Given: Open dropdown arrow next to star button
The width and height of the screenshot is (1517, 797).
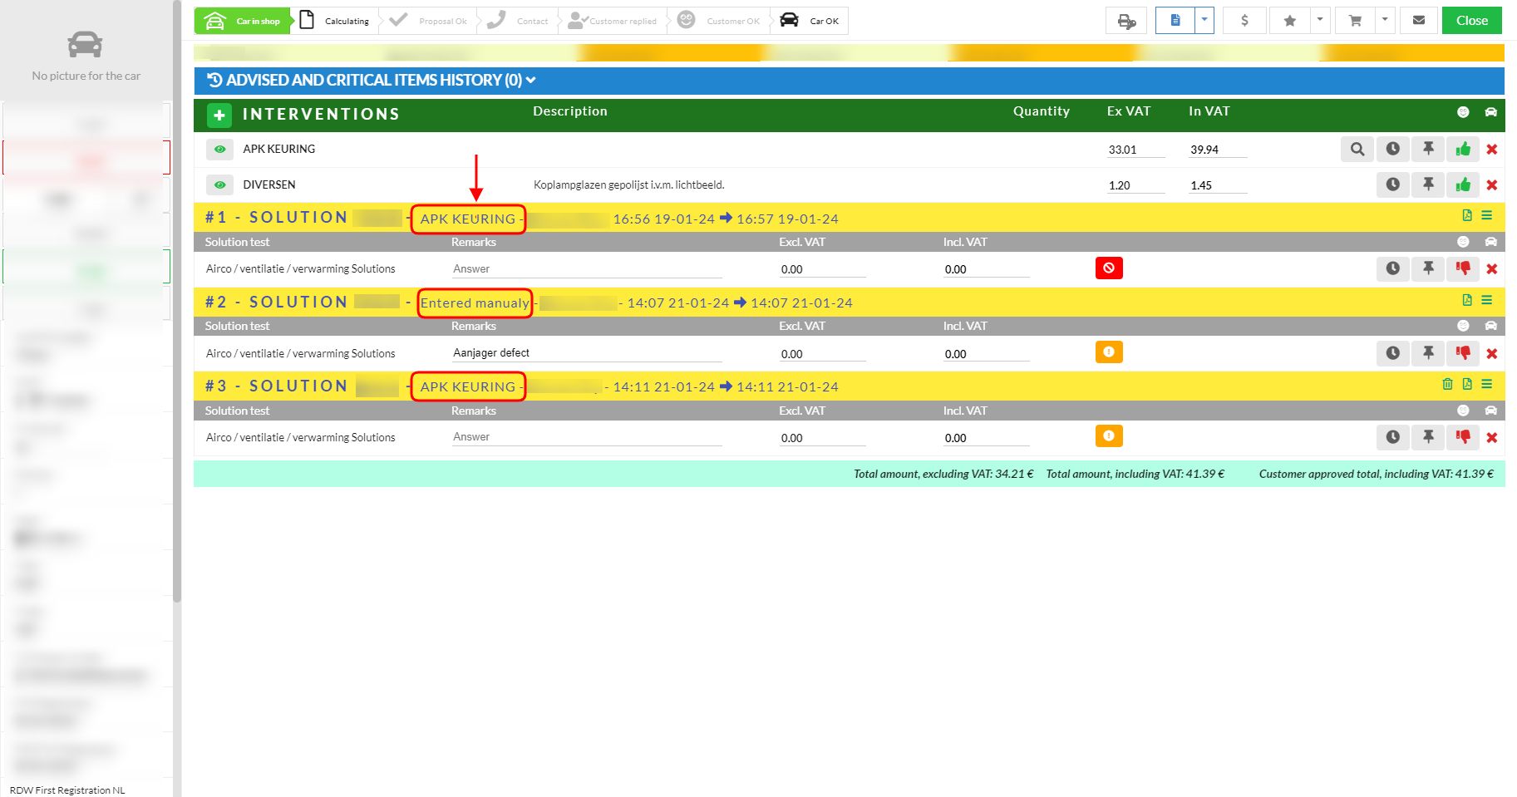Looking at the screenshot, I should pyautogui.click(x=1319, y=20).
